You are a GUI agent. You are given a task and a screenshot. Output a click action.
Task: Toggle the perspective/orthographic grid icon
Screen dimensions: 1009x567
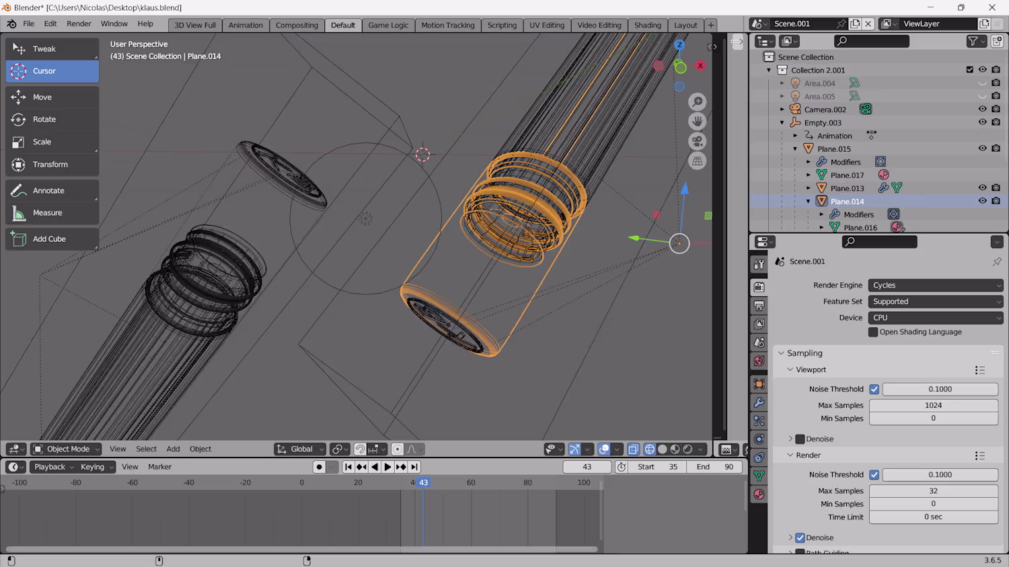[698, 161]
